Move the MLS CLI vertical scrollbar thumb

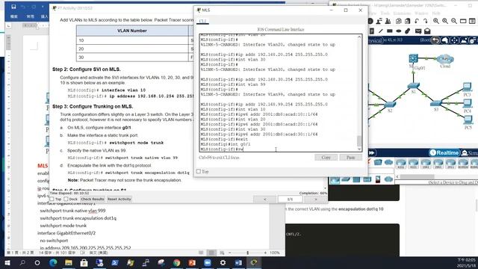coord(359,141)
